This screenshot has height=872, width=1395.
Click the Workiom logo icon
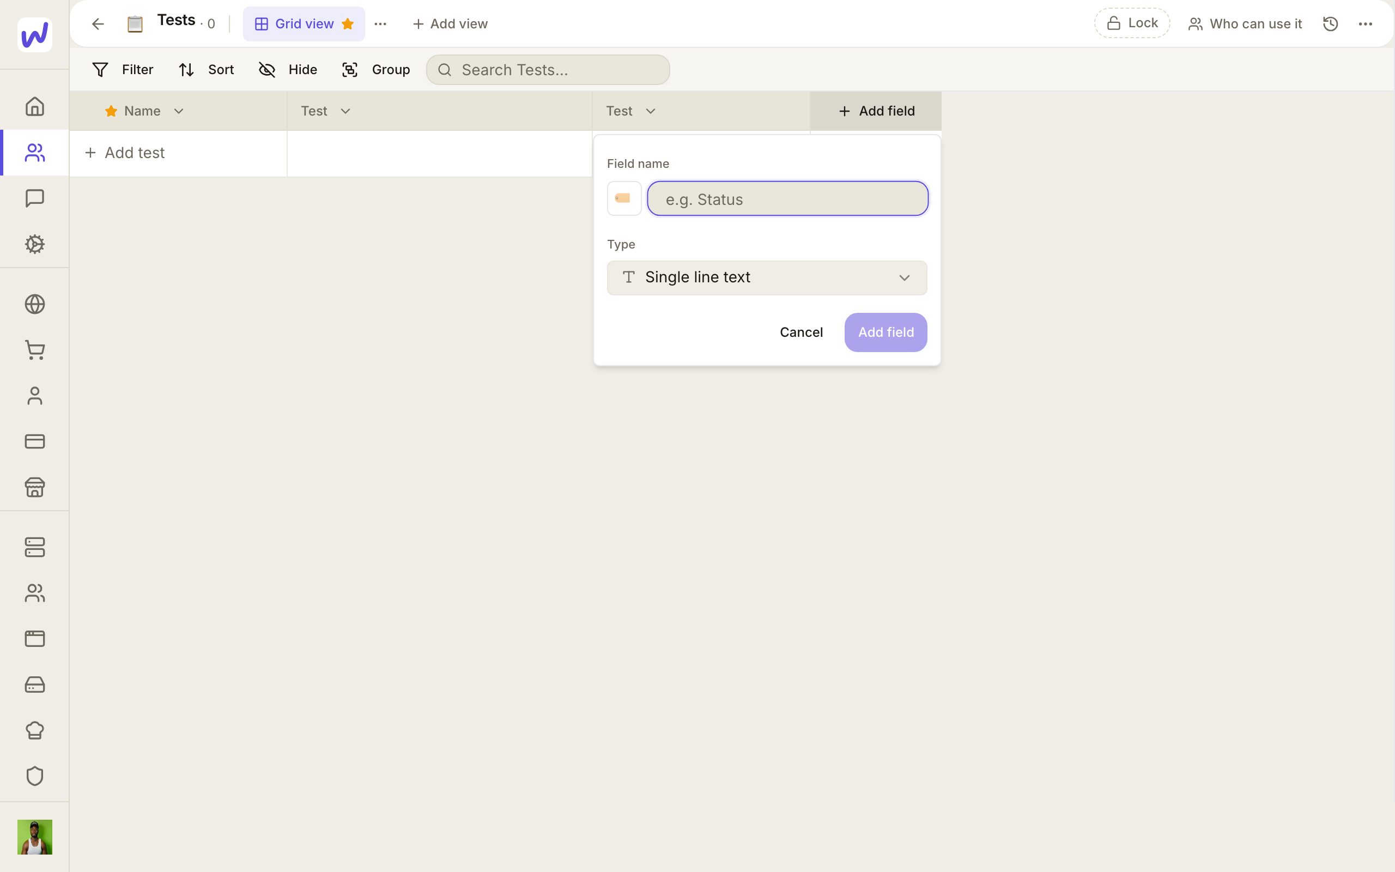pyautogui.click(x=34, y=34)
